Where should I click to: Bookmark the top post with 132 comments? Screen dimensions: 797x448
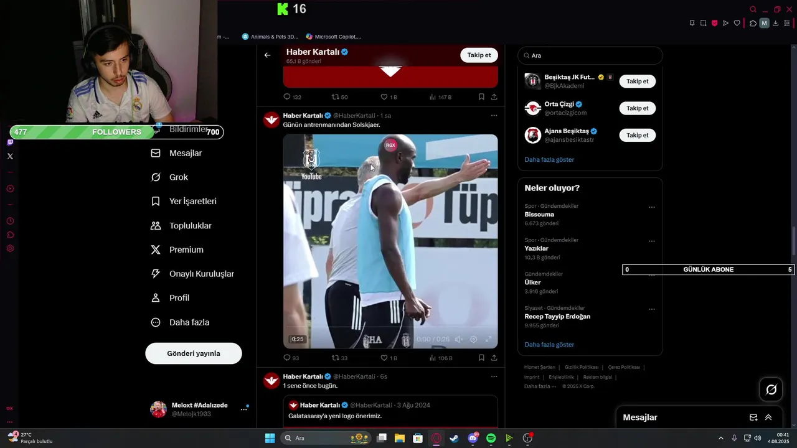tap(481, 97)
